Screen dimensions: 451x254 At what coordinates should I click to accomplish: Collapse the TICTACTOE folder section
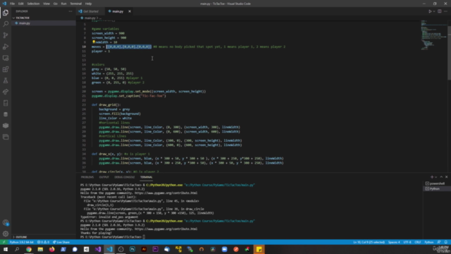[44, 18]
